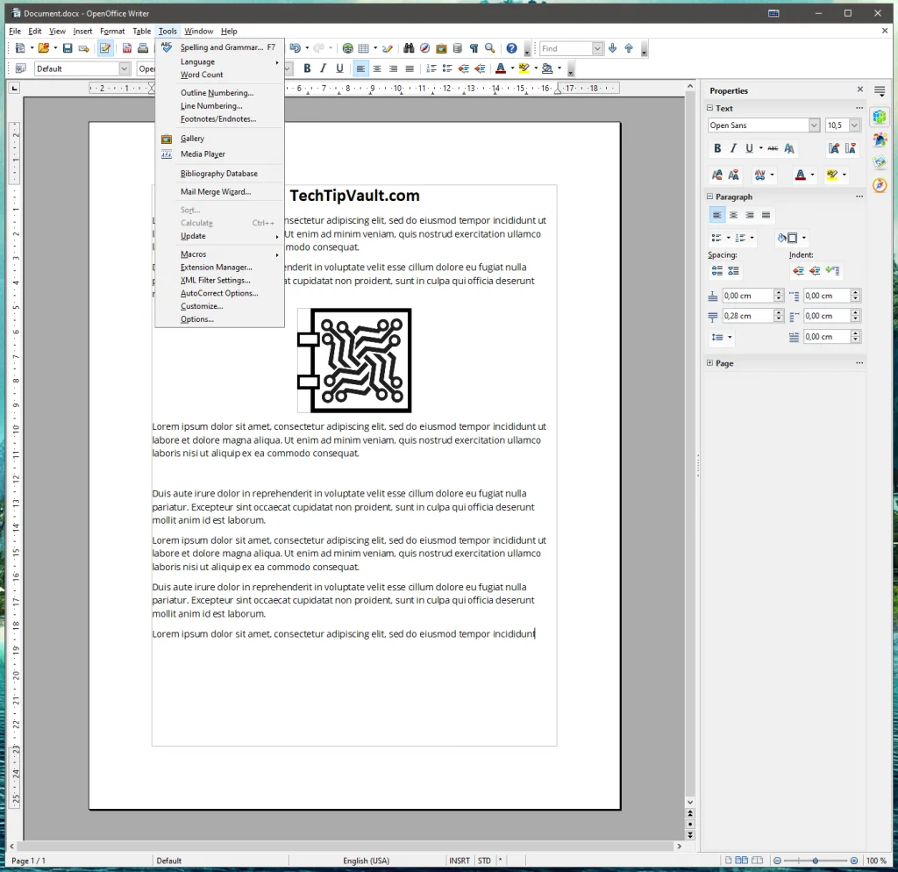This screenshot has height=872, width=898.
Task: Toggle Bold in Properties sidebar
Action: [717, 148]
